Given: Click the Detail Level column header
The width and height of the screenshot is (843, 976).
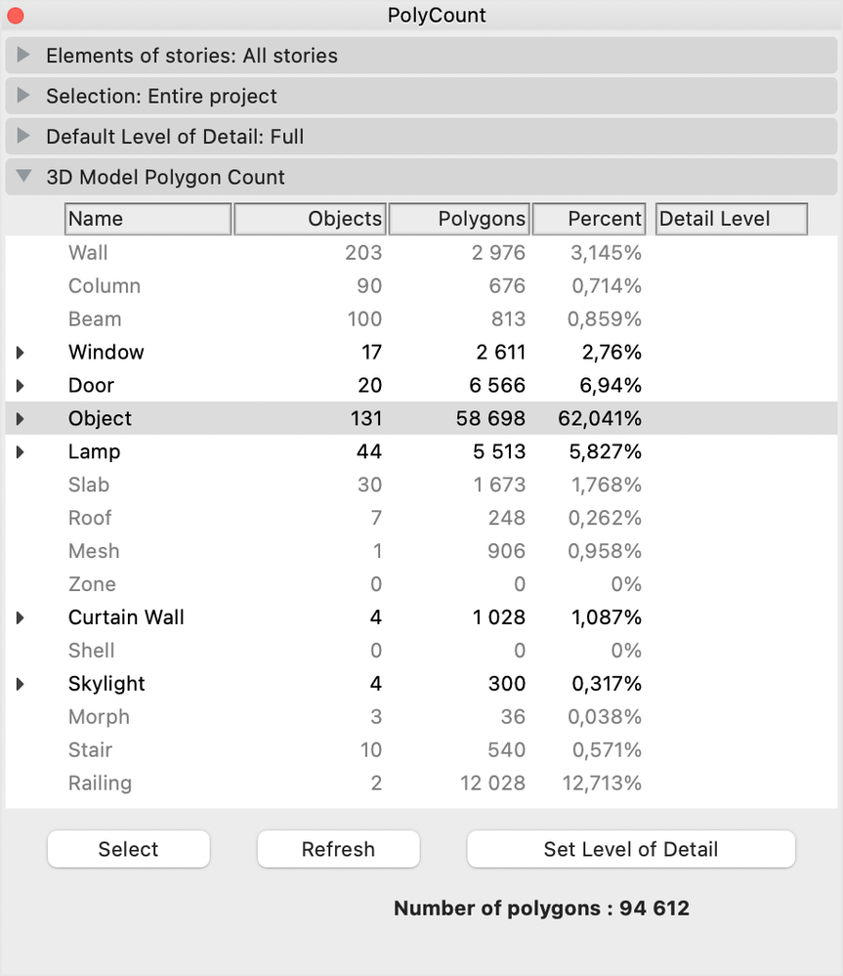Looking at the screenshot, I should [731, 219].
